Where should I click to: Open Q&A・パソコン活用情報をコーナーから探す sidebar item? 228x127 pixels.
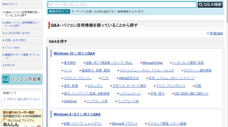tap(22, 24)
